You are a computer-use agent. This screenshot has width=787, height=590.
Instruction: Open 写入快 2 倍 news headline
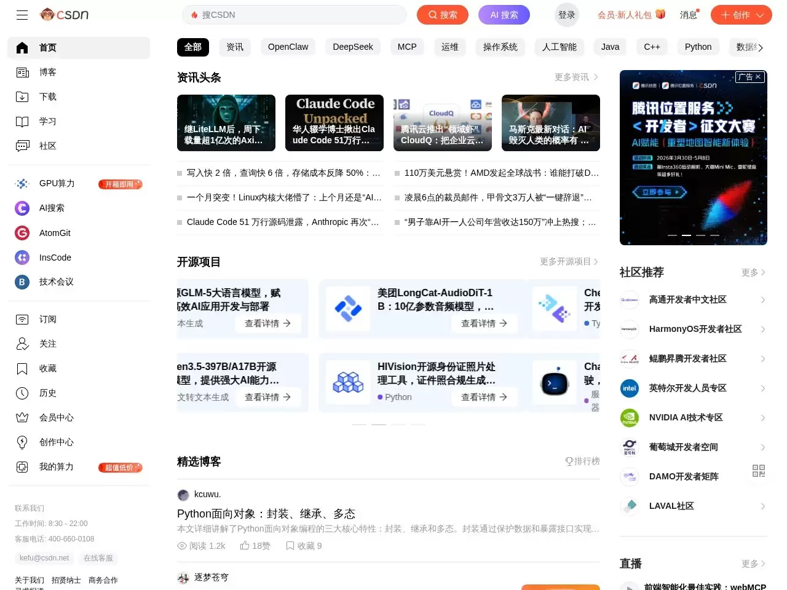pyautogui.click(x=283, y=173)
